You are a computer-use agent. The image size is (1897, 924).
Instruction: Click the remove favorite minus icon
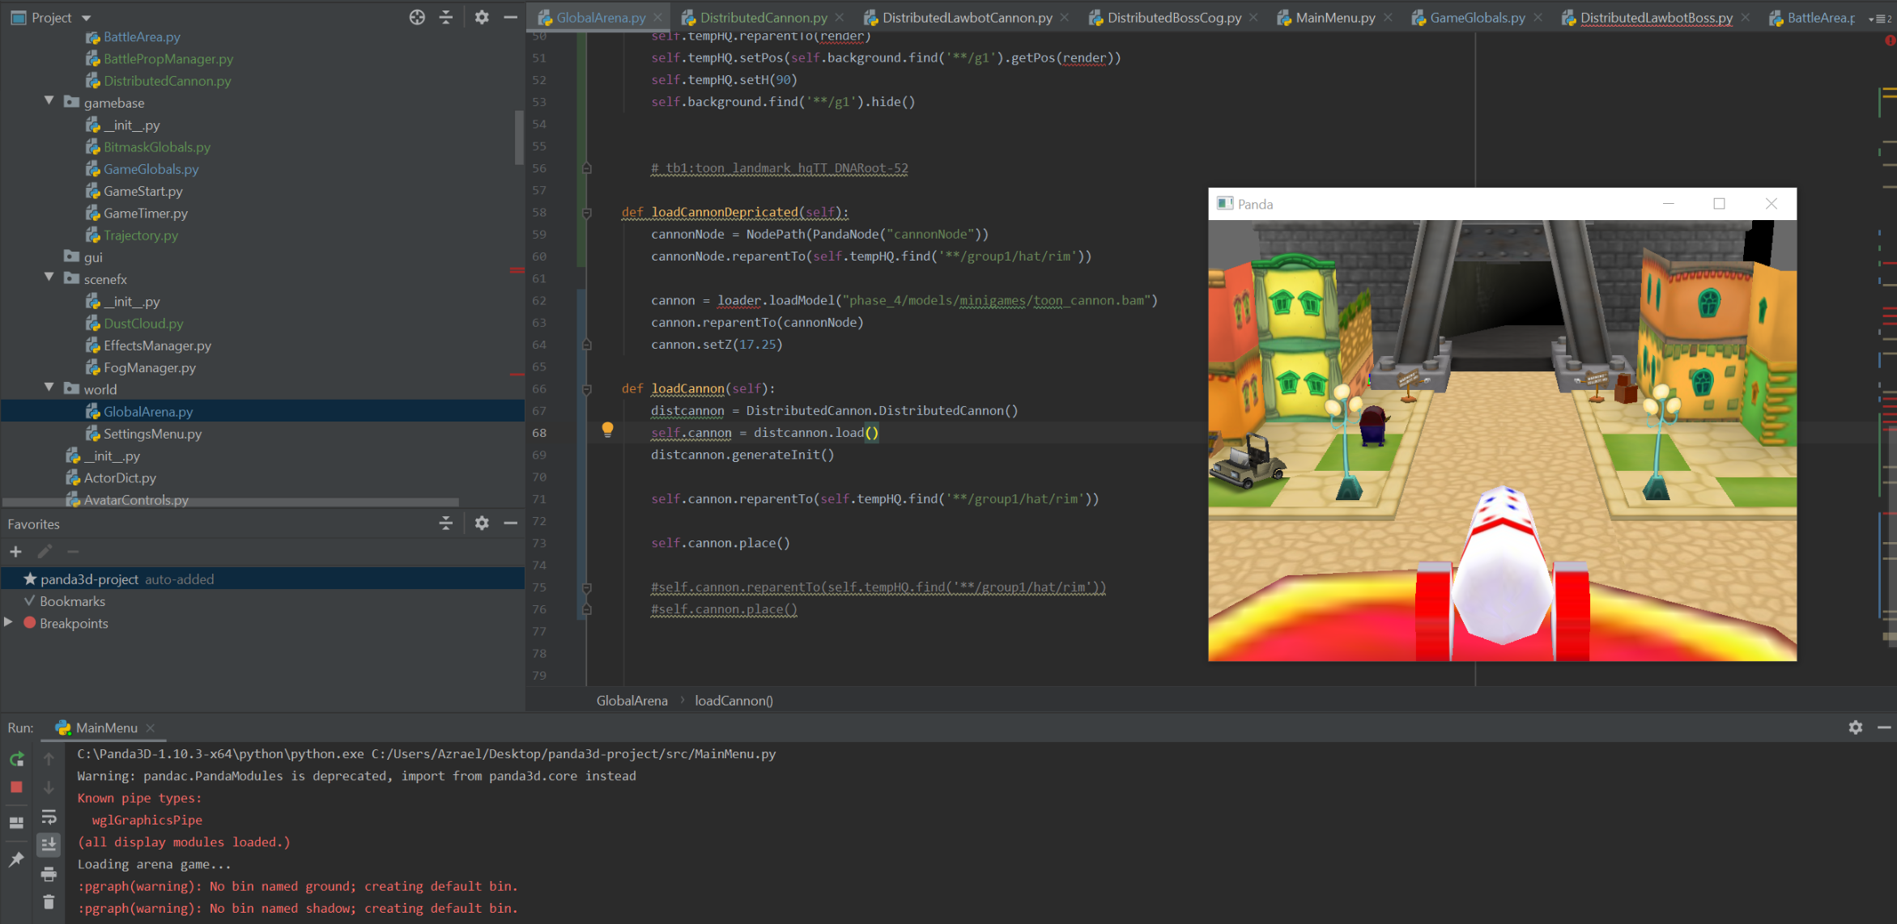73,552
